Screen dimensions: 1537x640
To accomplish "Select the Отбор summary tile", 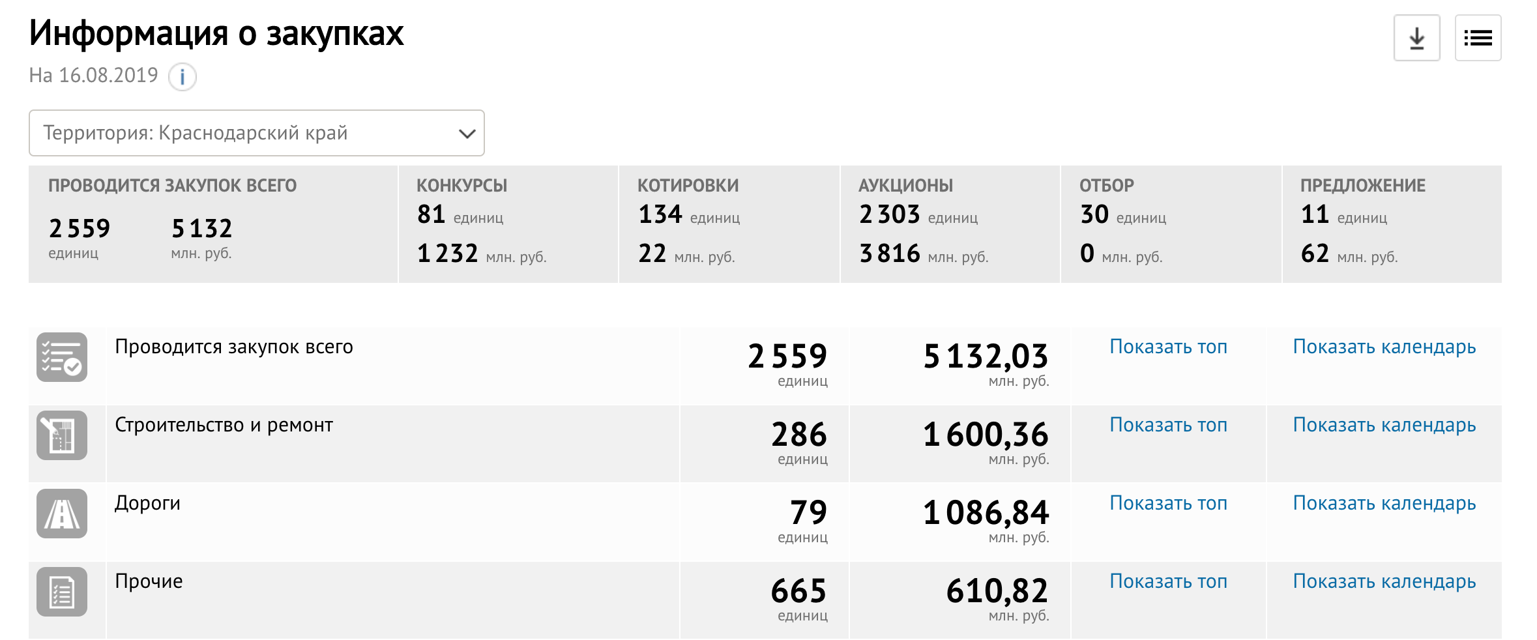I will coord(1171,224).
